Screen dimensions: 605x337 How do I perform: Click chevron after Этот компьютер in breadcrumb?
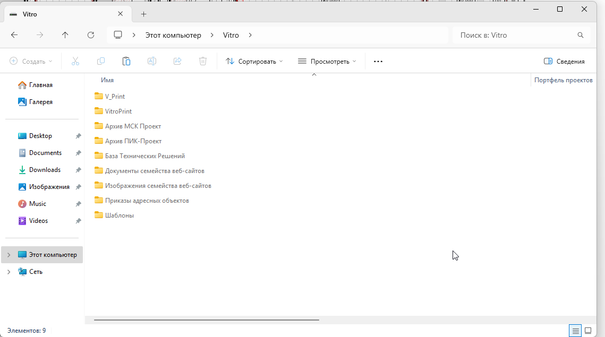[x=212, y=35]
